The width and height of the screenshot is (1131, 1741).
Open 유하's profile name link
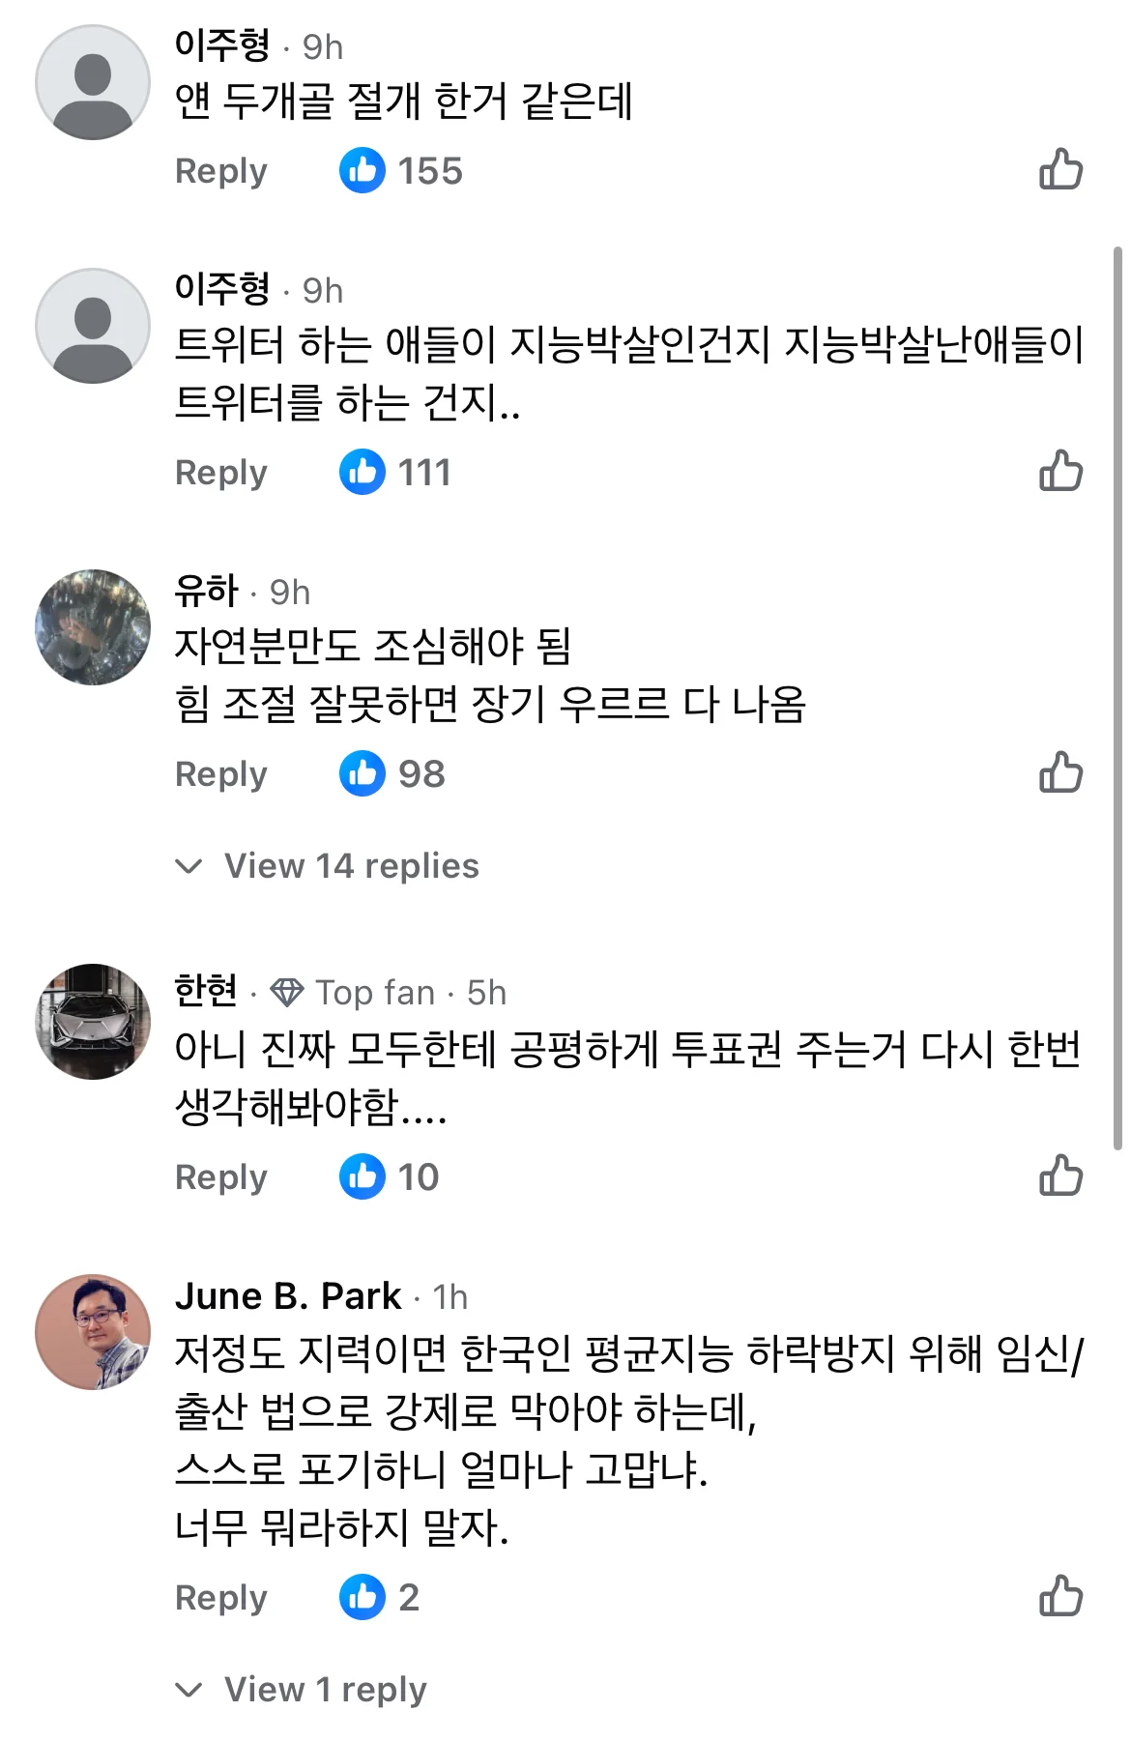pos(206,591)
